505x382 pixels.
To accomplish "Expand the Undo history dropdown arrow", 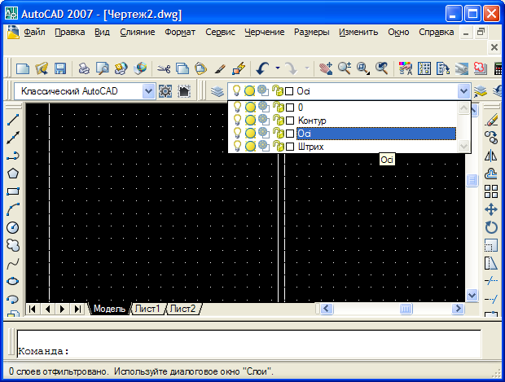I will [278, 68].
